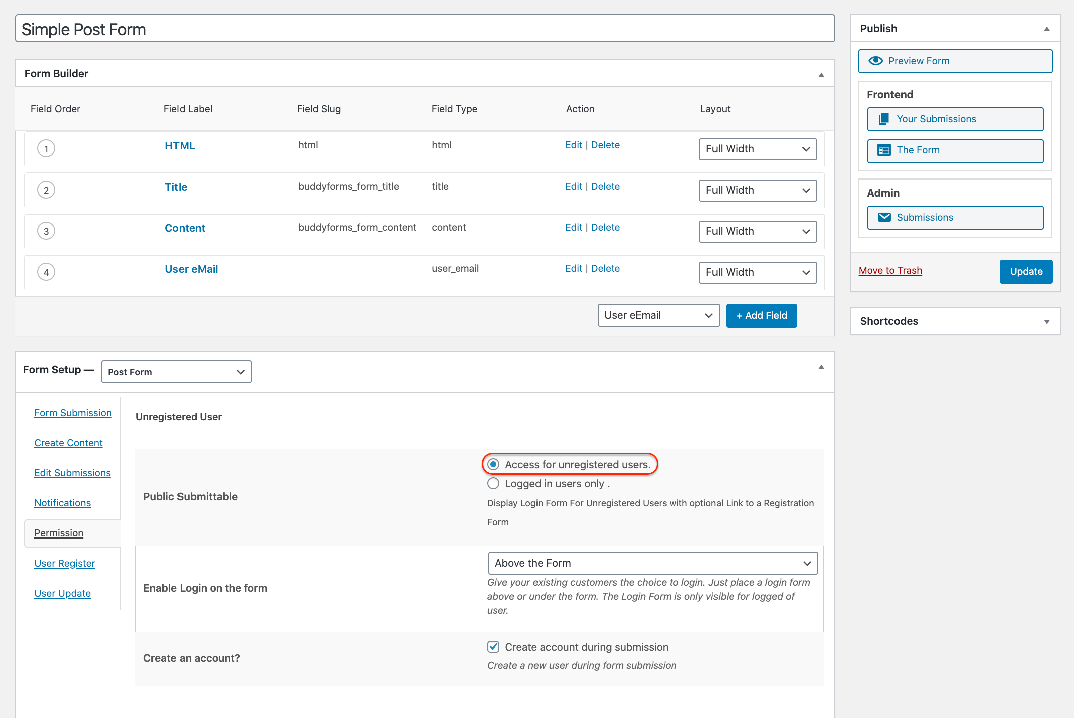
Task: Uncheck Create account during submission
Action: tap(493, 647)
